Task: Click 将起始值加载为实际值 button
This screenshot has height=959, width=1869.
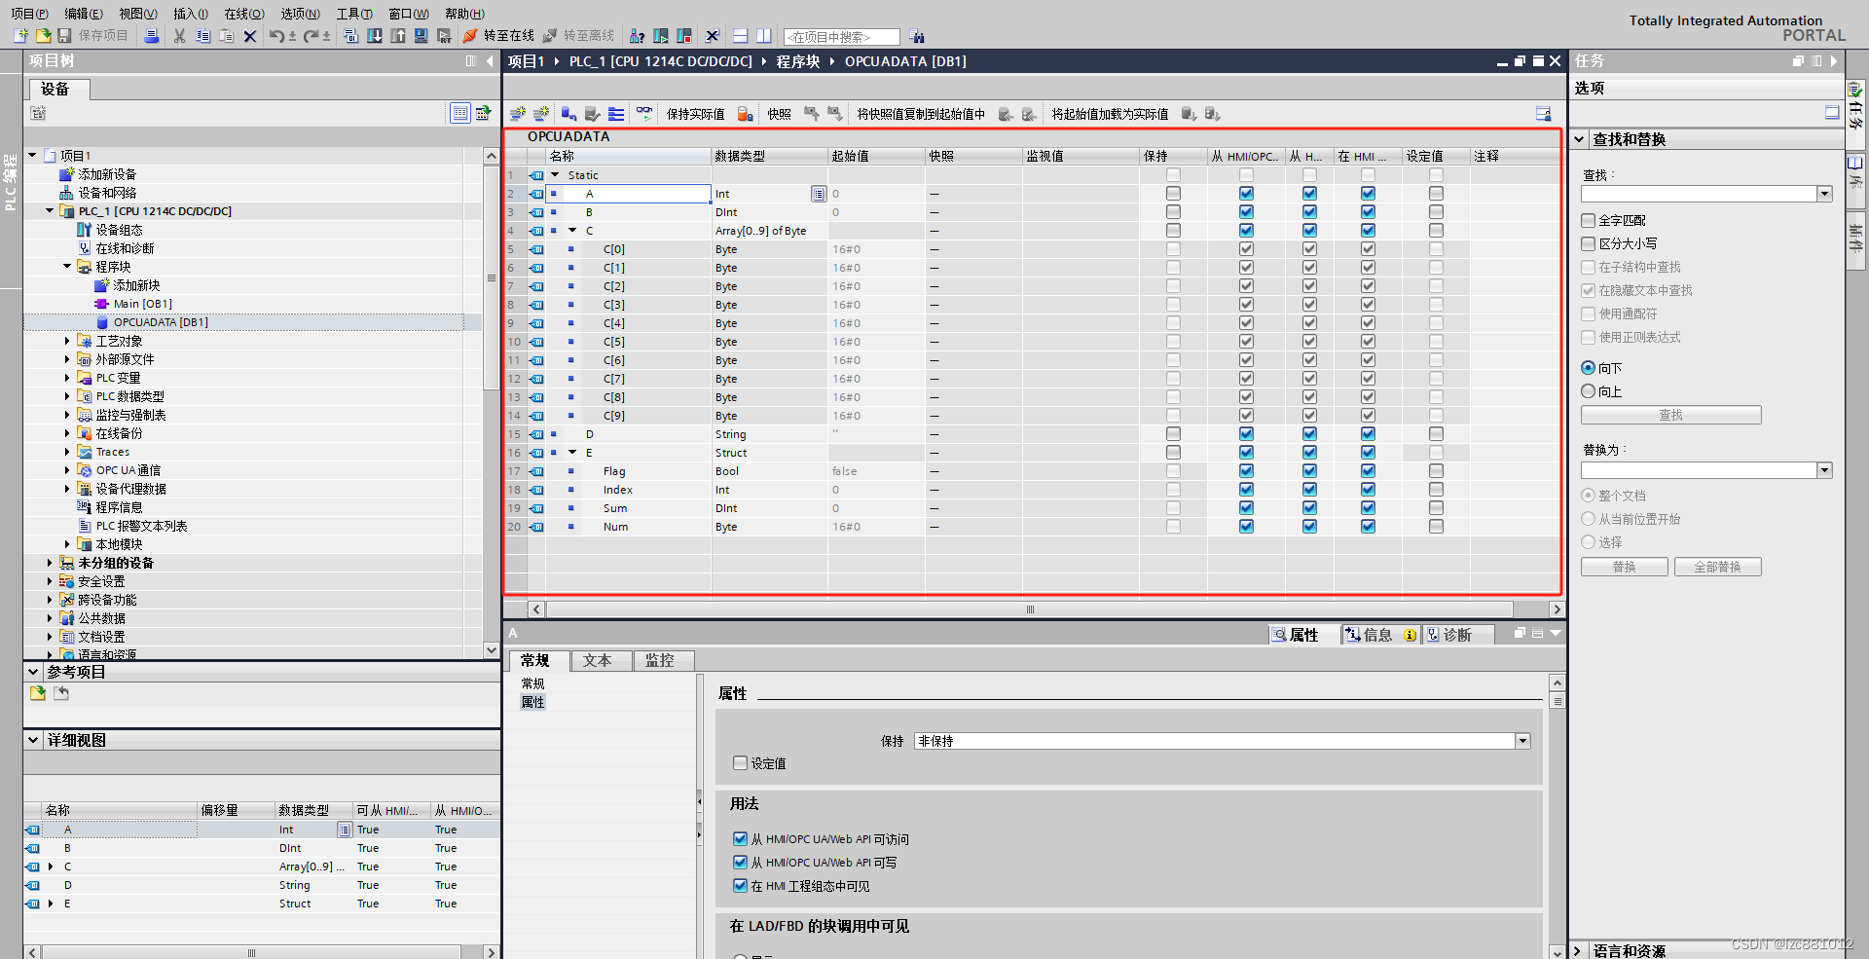Action: click(x=1110, y=114)
